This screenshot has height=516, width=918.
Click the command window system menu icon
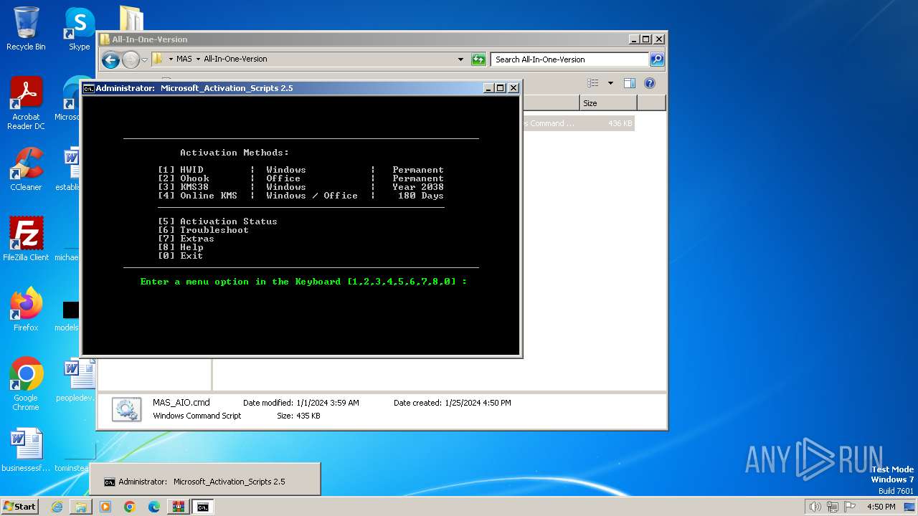pos(89,88)
